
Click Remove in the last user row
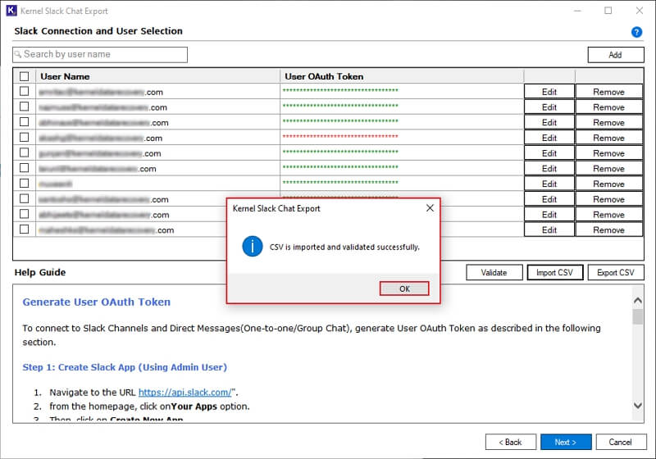tap(608, 230)
